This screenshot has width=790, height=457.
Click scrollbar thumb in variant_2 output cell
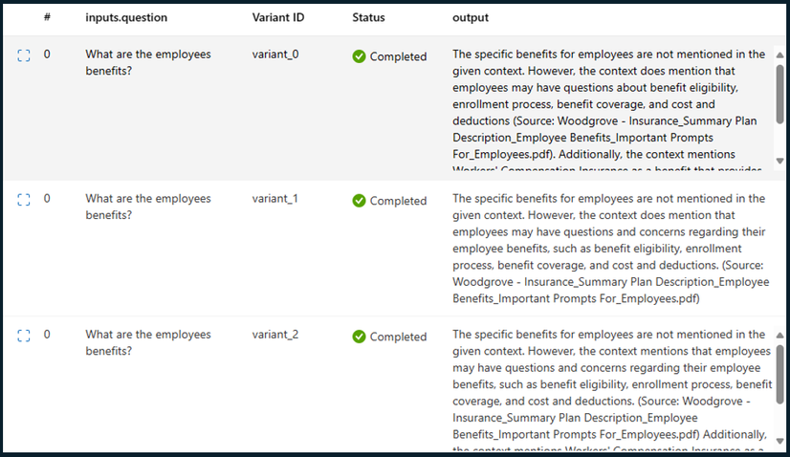point(779,375)
